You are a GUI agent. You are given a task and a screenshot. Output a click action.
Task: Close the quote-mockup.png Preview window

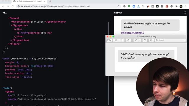(107, 37)
